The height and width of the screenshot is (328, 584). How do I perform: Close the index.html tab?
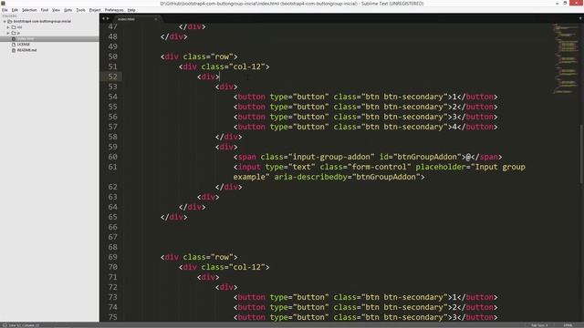[156, 19]
